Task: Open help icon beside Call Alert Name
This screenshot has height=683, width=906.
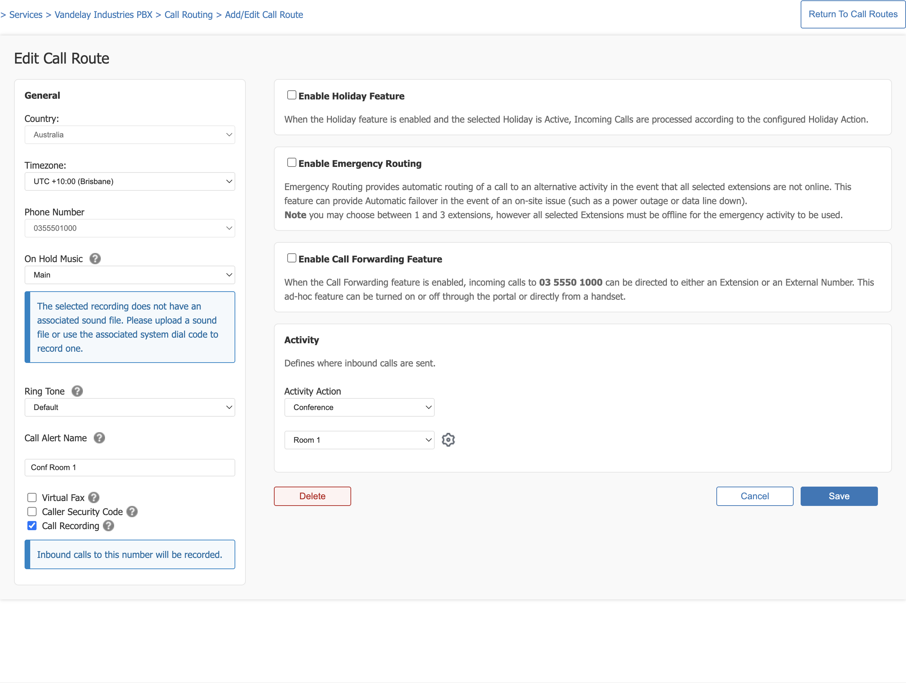Action: coord(99,437)
